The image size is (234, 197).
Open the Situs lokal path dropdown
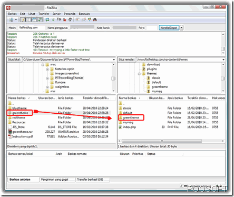coord(114,60)
